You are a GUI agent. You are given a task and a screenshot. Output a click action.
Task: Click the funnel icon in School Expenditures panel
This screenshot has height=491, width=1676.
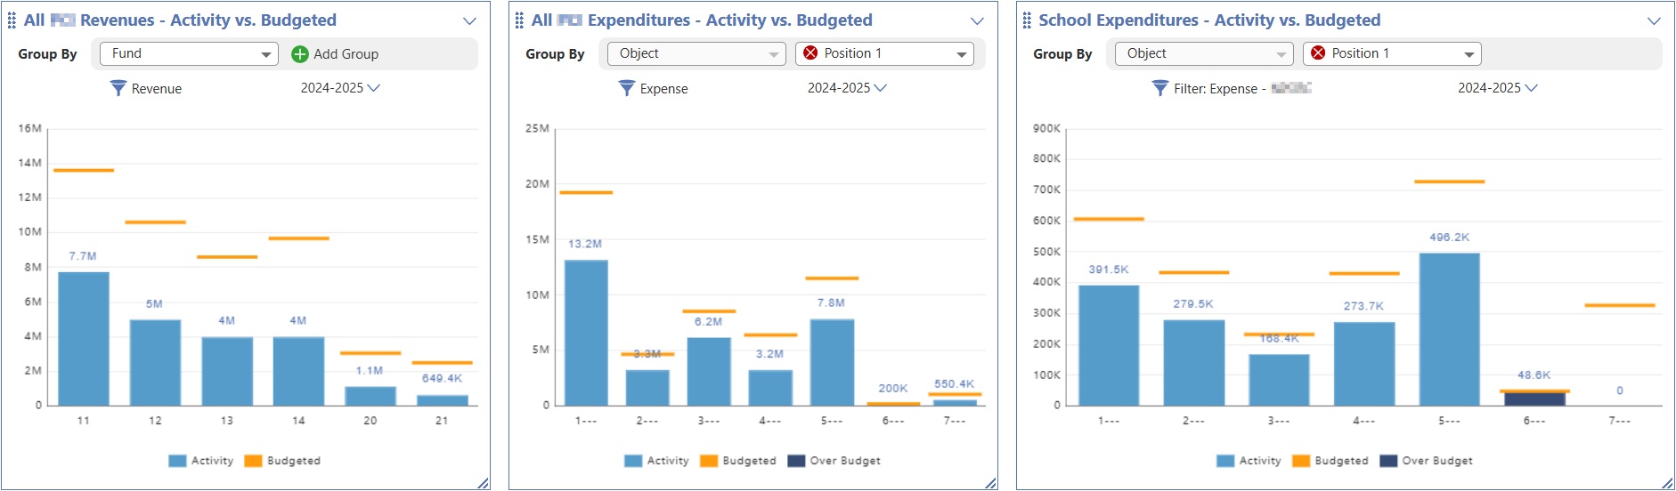[x=1159, y=88]
